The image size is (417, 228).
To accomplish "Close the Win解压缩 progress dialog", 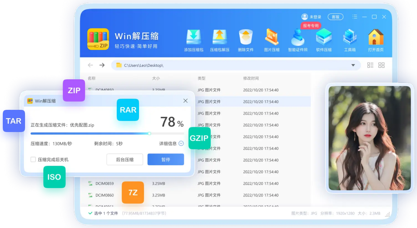I will 186,101.
